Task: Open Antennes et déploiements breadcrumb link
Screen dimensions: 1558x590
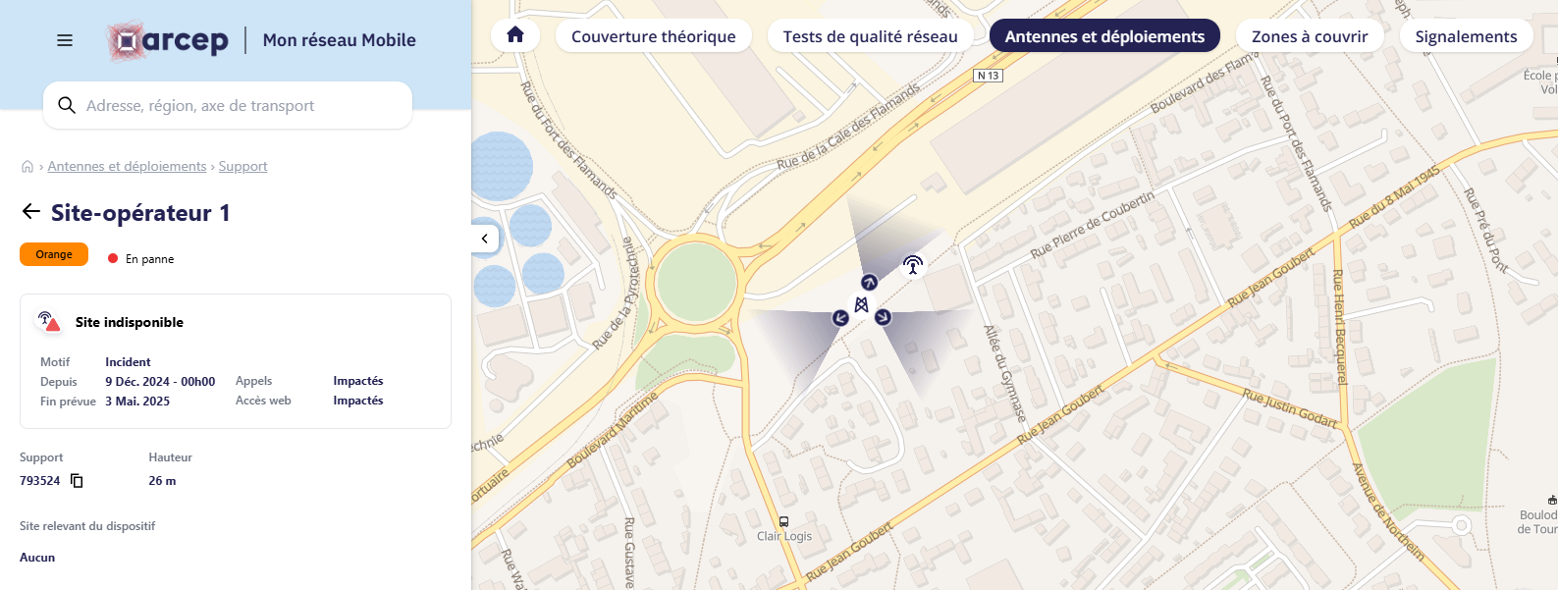Action: 127,167
